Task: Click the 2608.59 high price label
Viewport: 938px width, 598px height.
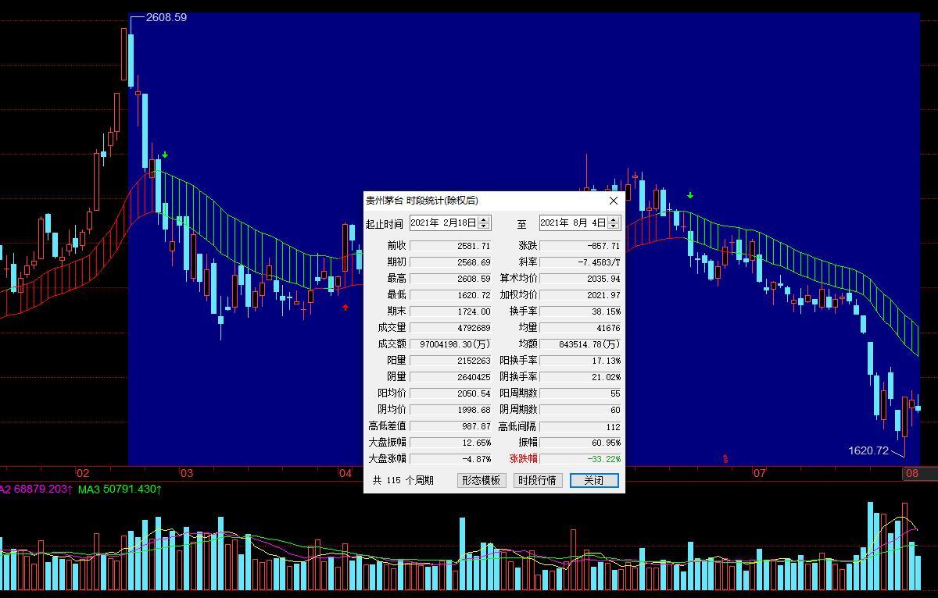Action: tap(166, 17)
